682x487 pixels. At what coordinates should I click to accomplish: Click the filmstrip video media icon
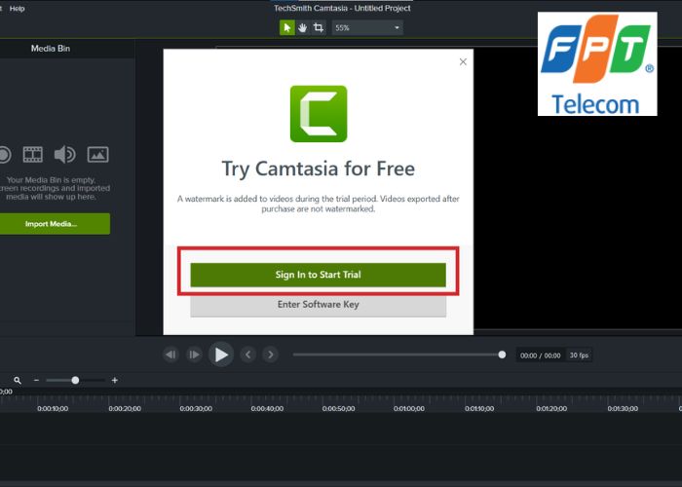(x=34, y=154)
